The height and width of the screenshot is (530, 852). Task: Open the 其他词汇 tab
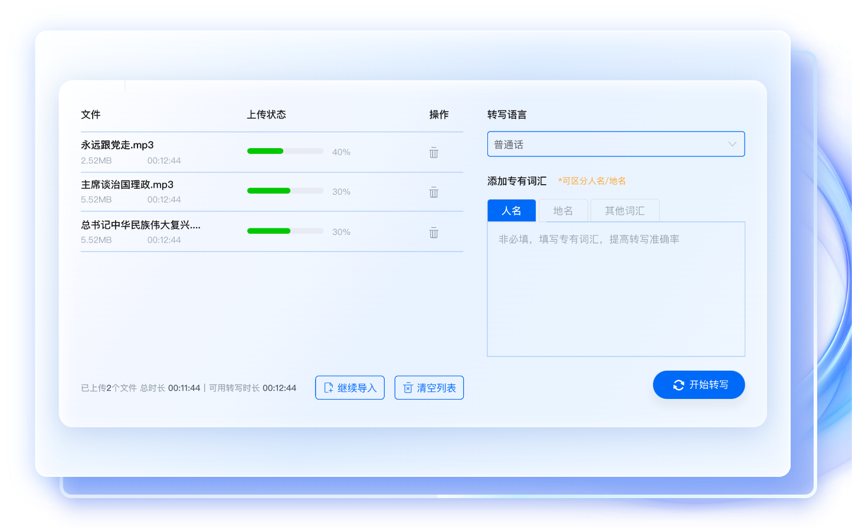tap(625, 211)
